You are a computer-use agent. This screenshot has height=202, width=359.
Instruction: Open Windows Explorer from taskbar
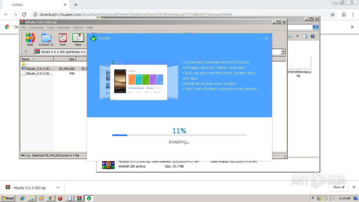[32, 198]
